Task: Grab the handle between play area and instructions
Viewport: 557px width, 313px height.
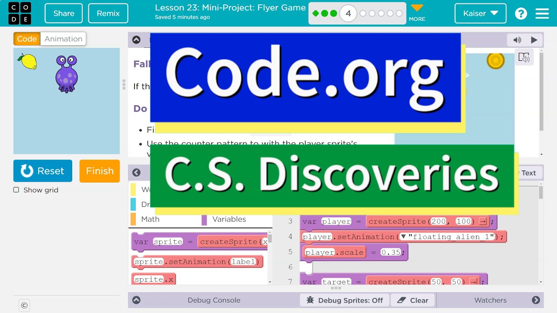Action: [124, 84]
